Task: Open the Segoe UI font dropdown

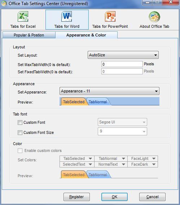Action: 122,122
